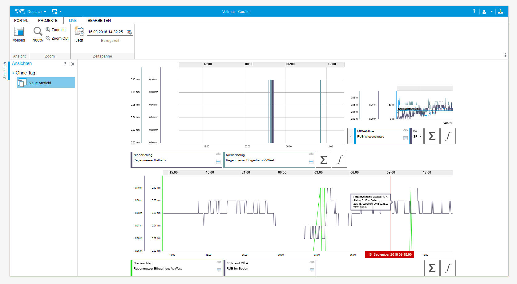Click the Vollbild fullscreen icon
This screenshot has height=284, width=517.
coord(19,32)
